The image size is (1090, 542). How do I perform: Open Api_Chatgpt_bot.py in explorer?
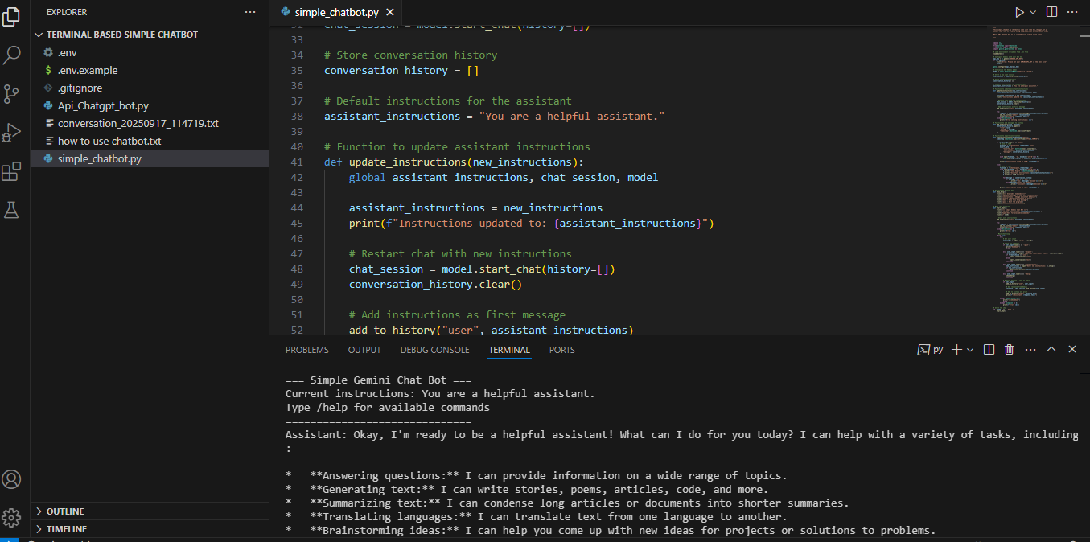(x=150, y=105)
